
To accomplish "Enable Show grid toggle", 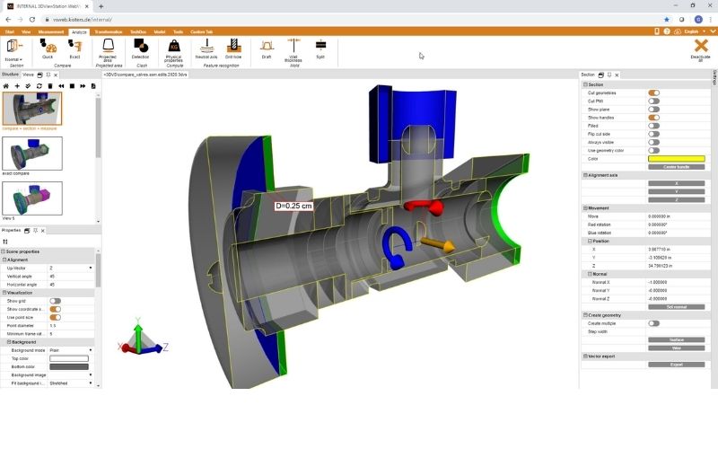I will [56, 301].
